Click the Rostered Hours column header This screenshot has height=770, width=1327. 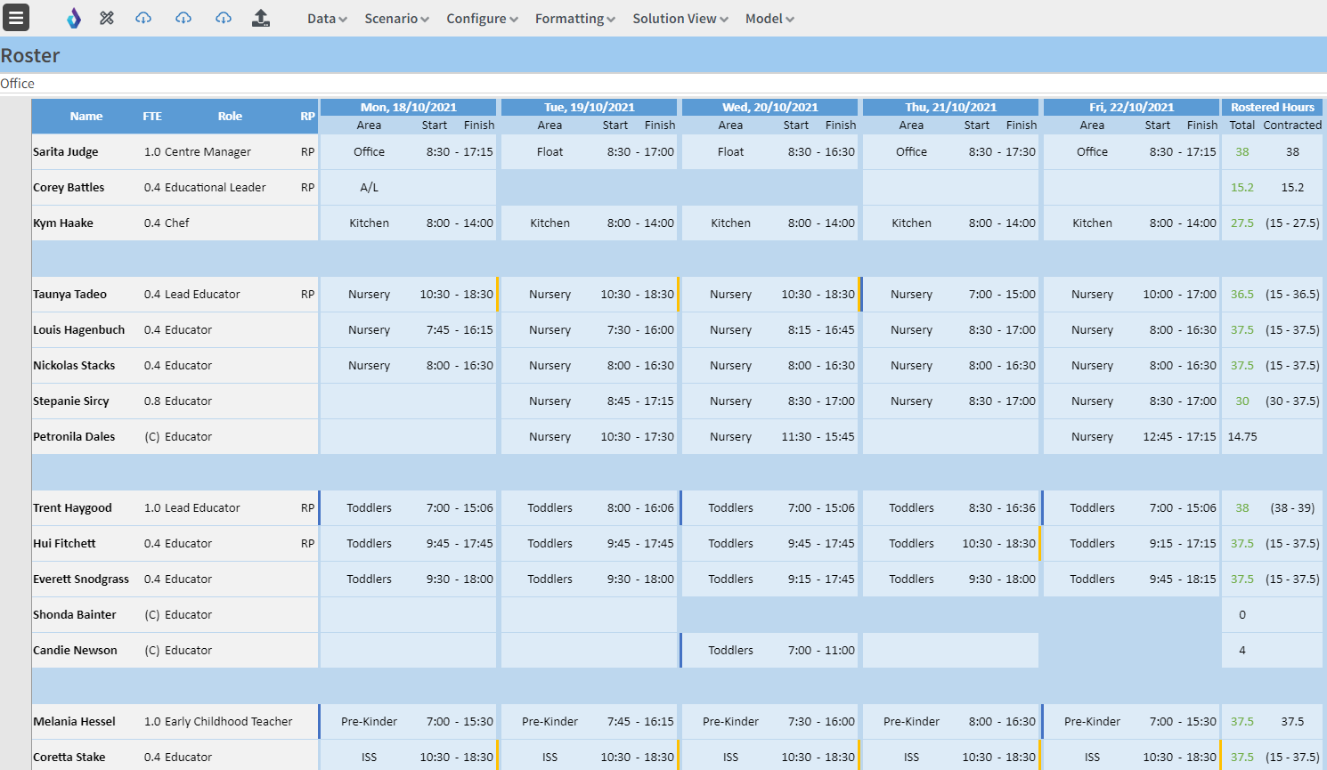(1272, 106)
